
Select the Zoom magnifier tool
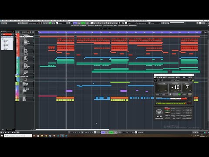pyautogui.click(x=107, y=23)
